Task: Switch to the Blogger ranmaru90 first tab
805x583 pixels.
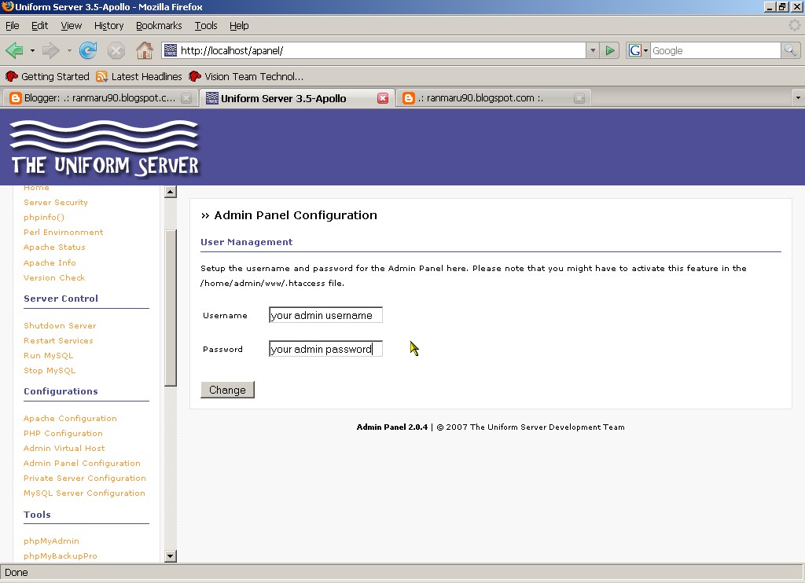Action: 100,98
